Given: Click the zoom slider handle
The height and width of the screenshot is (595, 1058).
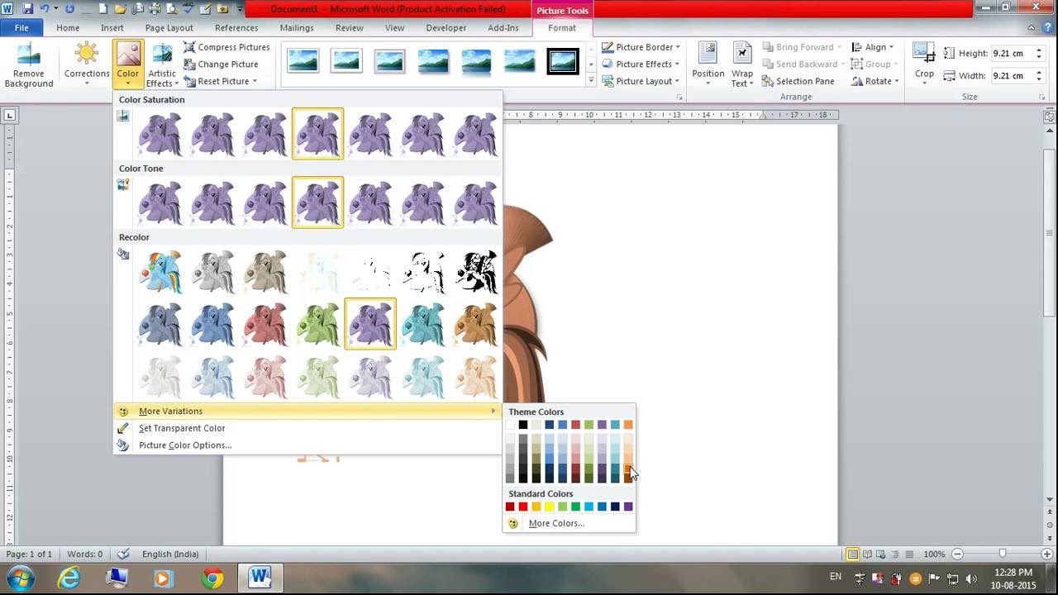Looking at the screenshot, I should click(1002, 554).
